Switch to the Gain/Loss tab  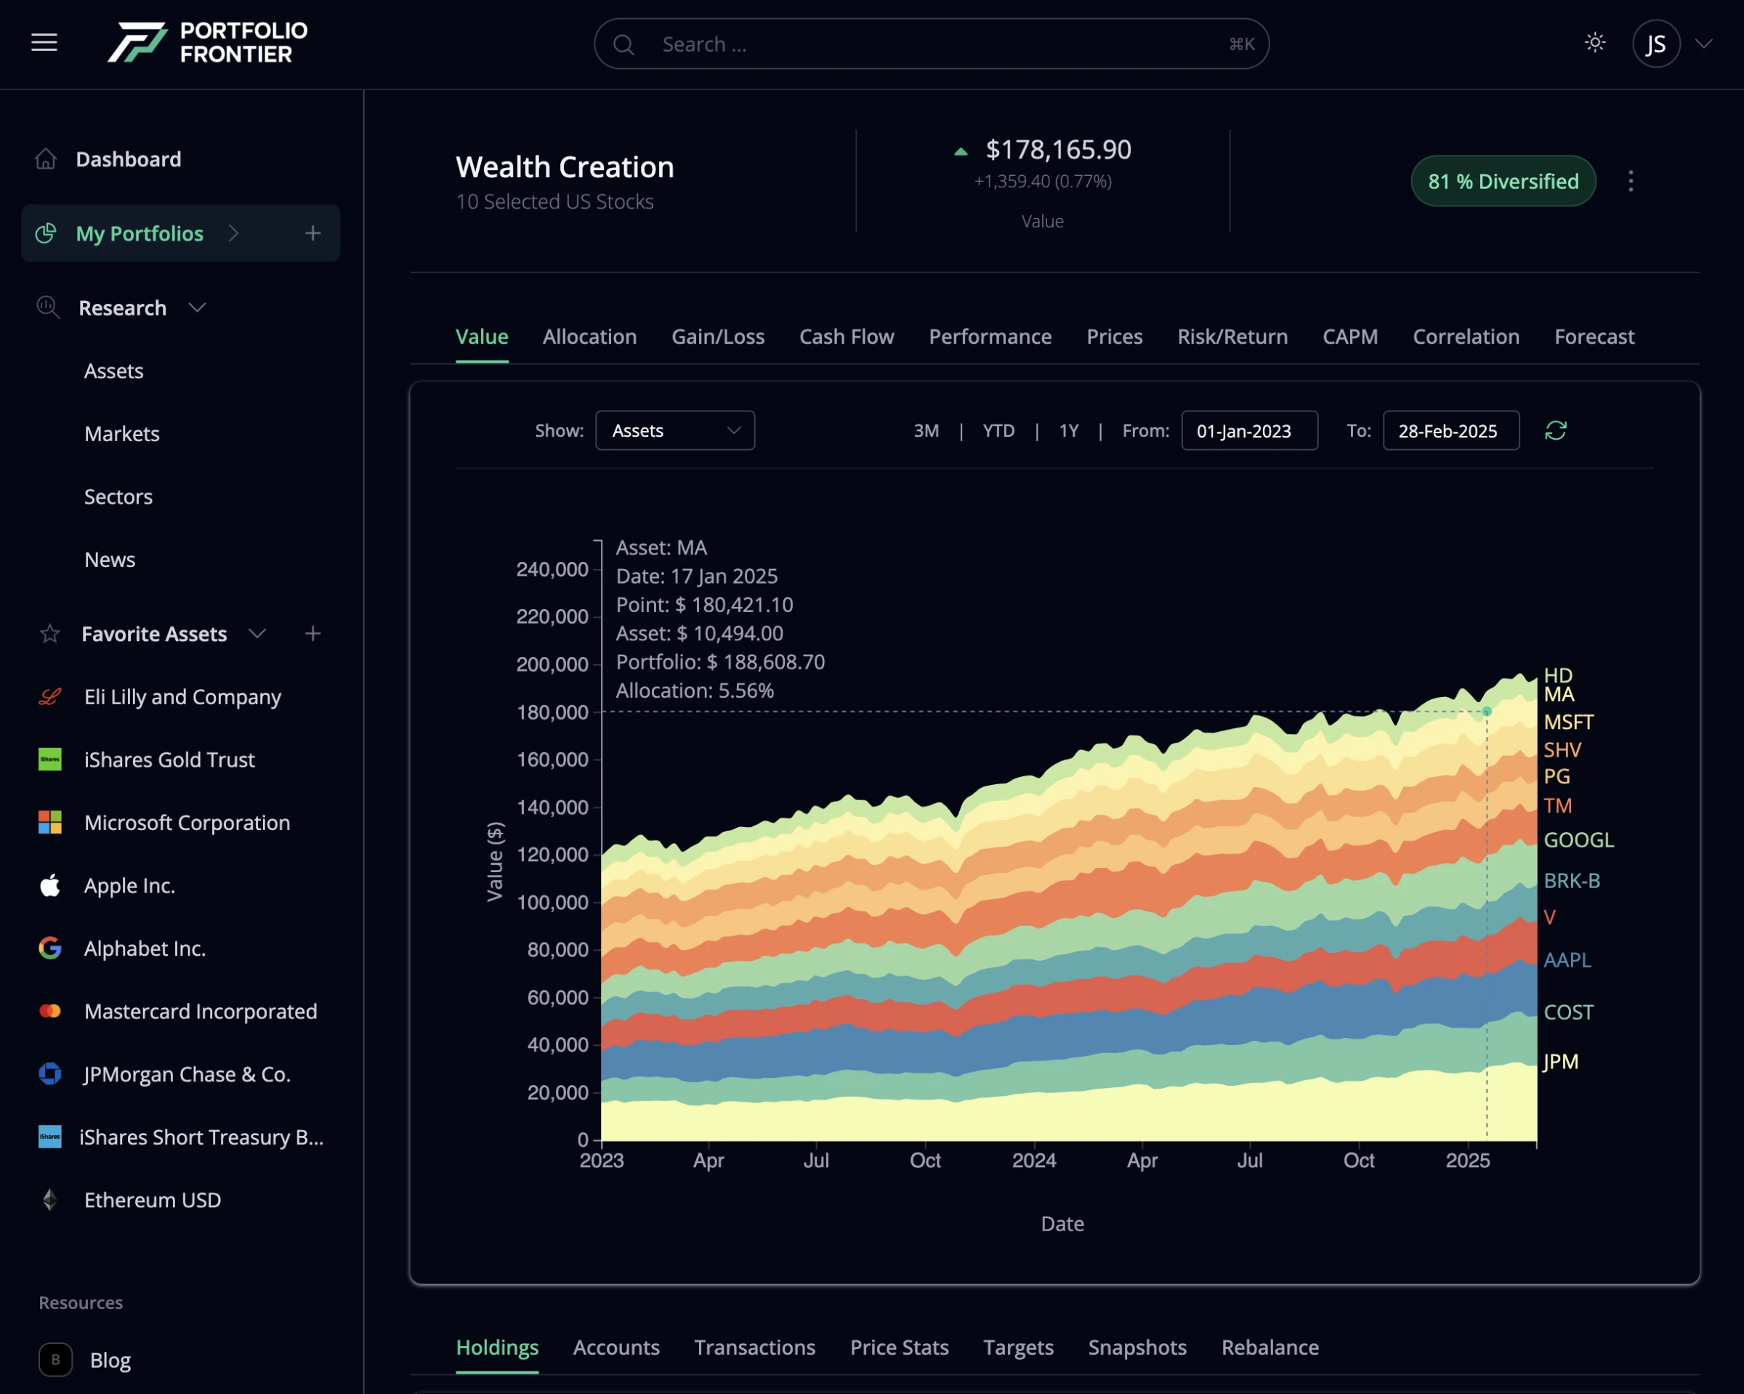[x=718, y=337]
